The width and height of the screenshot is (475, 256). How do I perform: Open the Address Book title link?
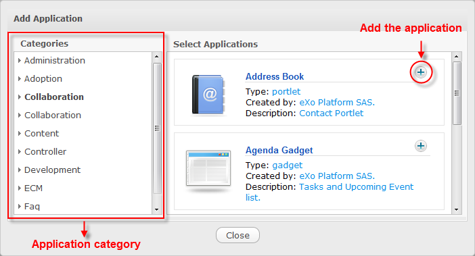[275, 76]
